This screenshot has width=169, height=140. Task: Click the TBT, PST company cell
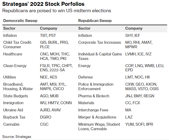[x=48, y=36]
